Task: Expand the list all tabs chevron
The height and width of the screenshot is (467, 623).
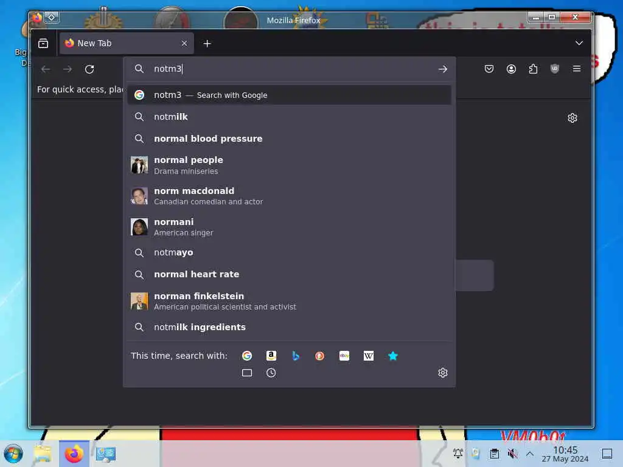Action: coord(579,43)
